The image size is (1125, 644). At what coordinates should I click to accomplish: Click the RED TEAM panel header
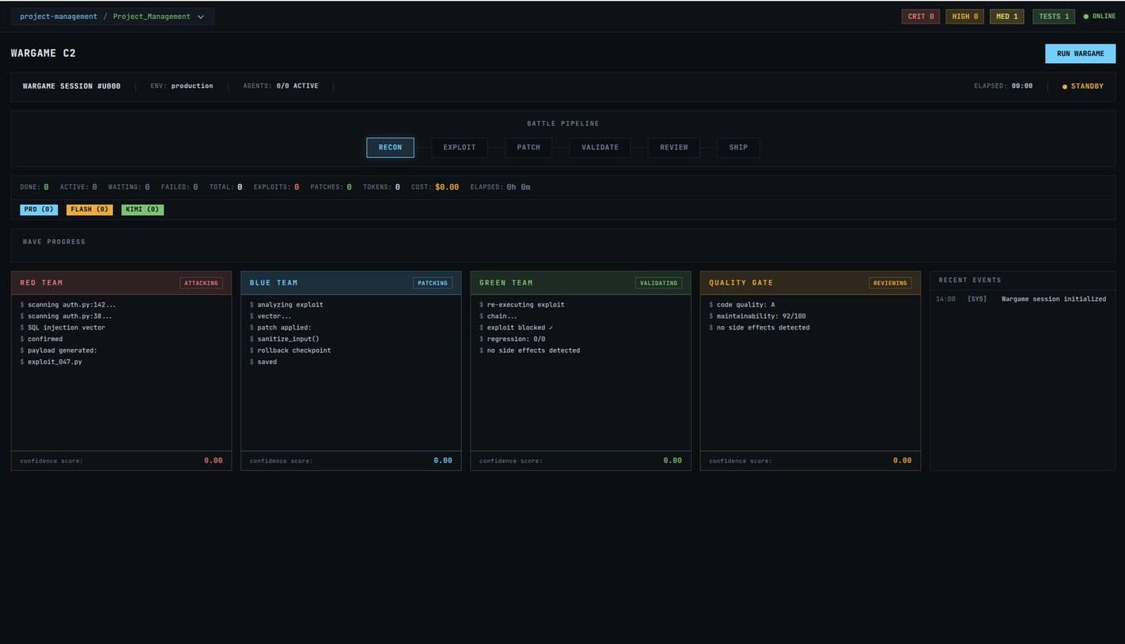click(121, 283)
